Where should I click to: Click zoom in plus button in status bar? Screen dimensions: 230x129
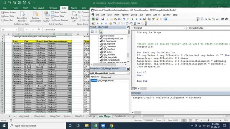tap(221, 120)
